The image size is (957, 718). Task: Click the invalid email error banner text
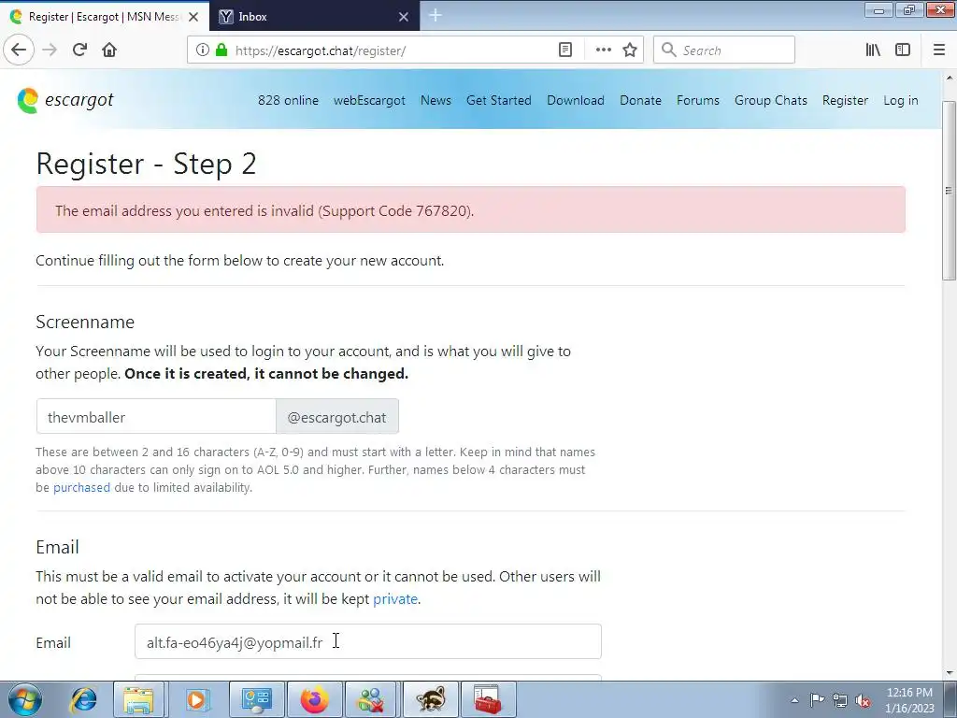pyautogui.click(x=264, y=210)
